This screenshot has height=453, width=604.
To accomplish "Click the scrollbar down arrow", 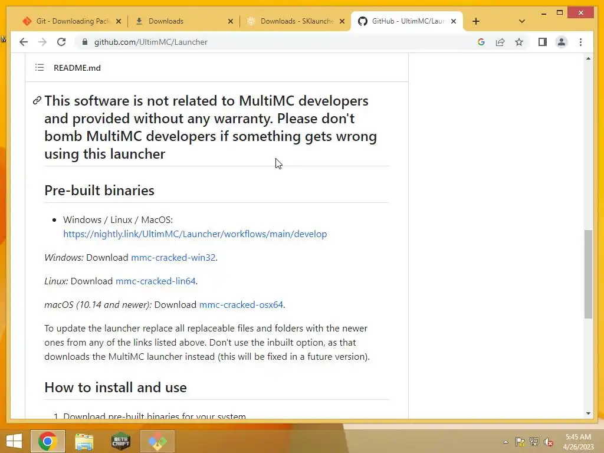I will pyautogui.click(x=588, y=413).
